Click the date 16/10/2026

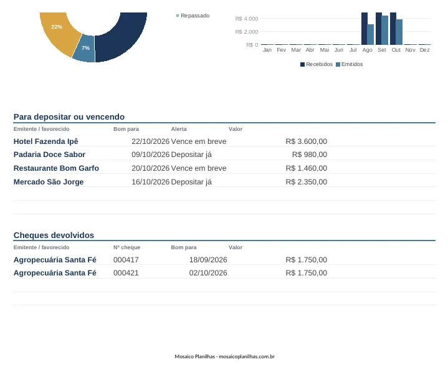151,182
